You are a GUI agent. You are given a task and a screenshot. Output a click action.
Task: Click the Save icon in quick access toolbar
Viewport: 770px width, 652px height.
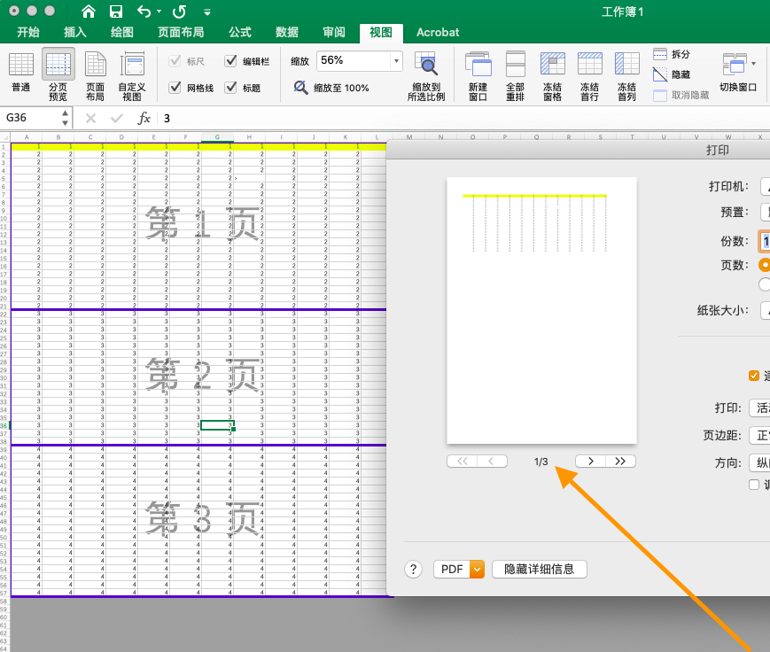point(116,12)
